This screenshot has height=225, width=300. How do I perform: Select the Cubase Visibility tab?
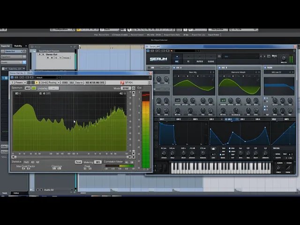18,46
